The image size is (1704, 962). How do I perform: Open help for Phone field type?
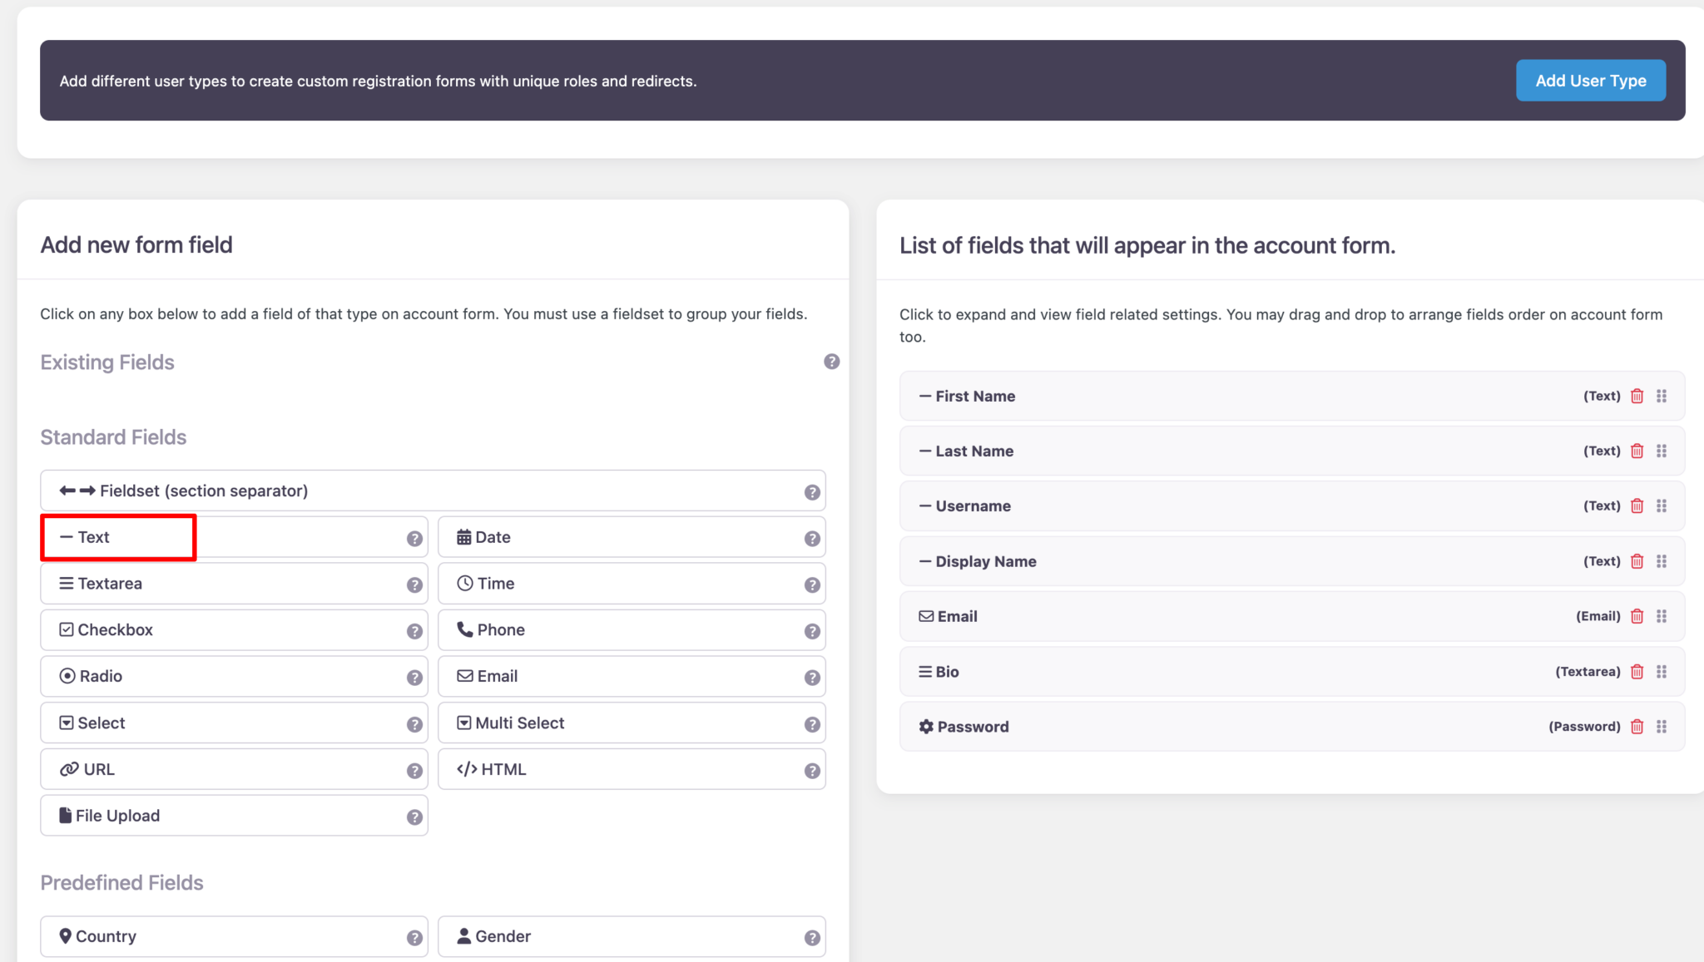pyautogui.click(x=812, y=632)
